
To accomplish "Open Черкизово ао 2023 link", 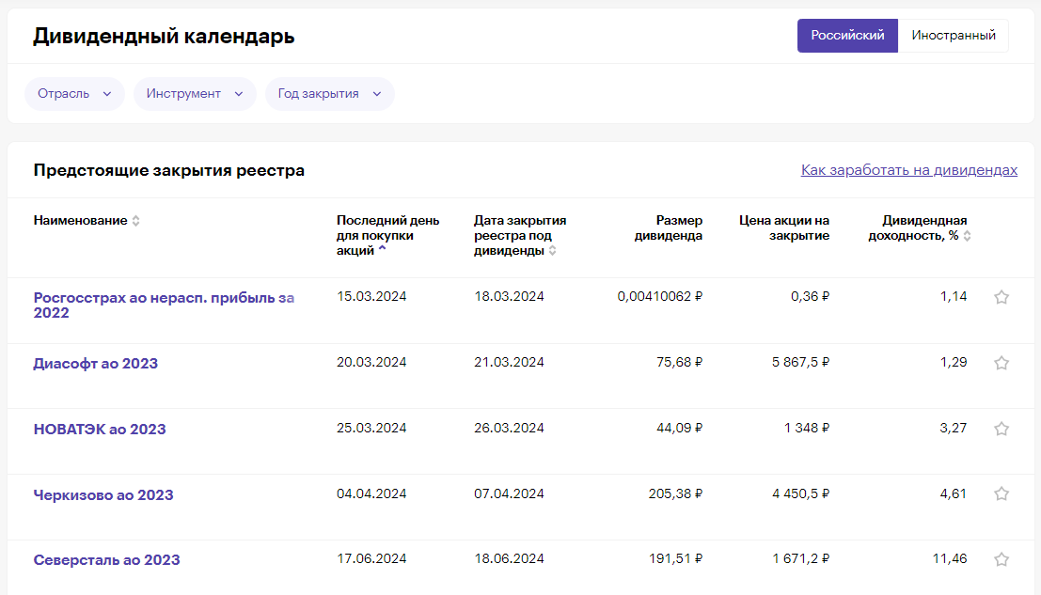I will (x=103, y=494).
